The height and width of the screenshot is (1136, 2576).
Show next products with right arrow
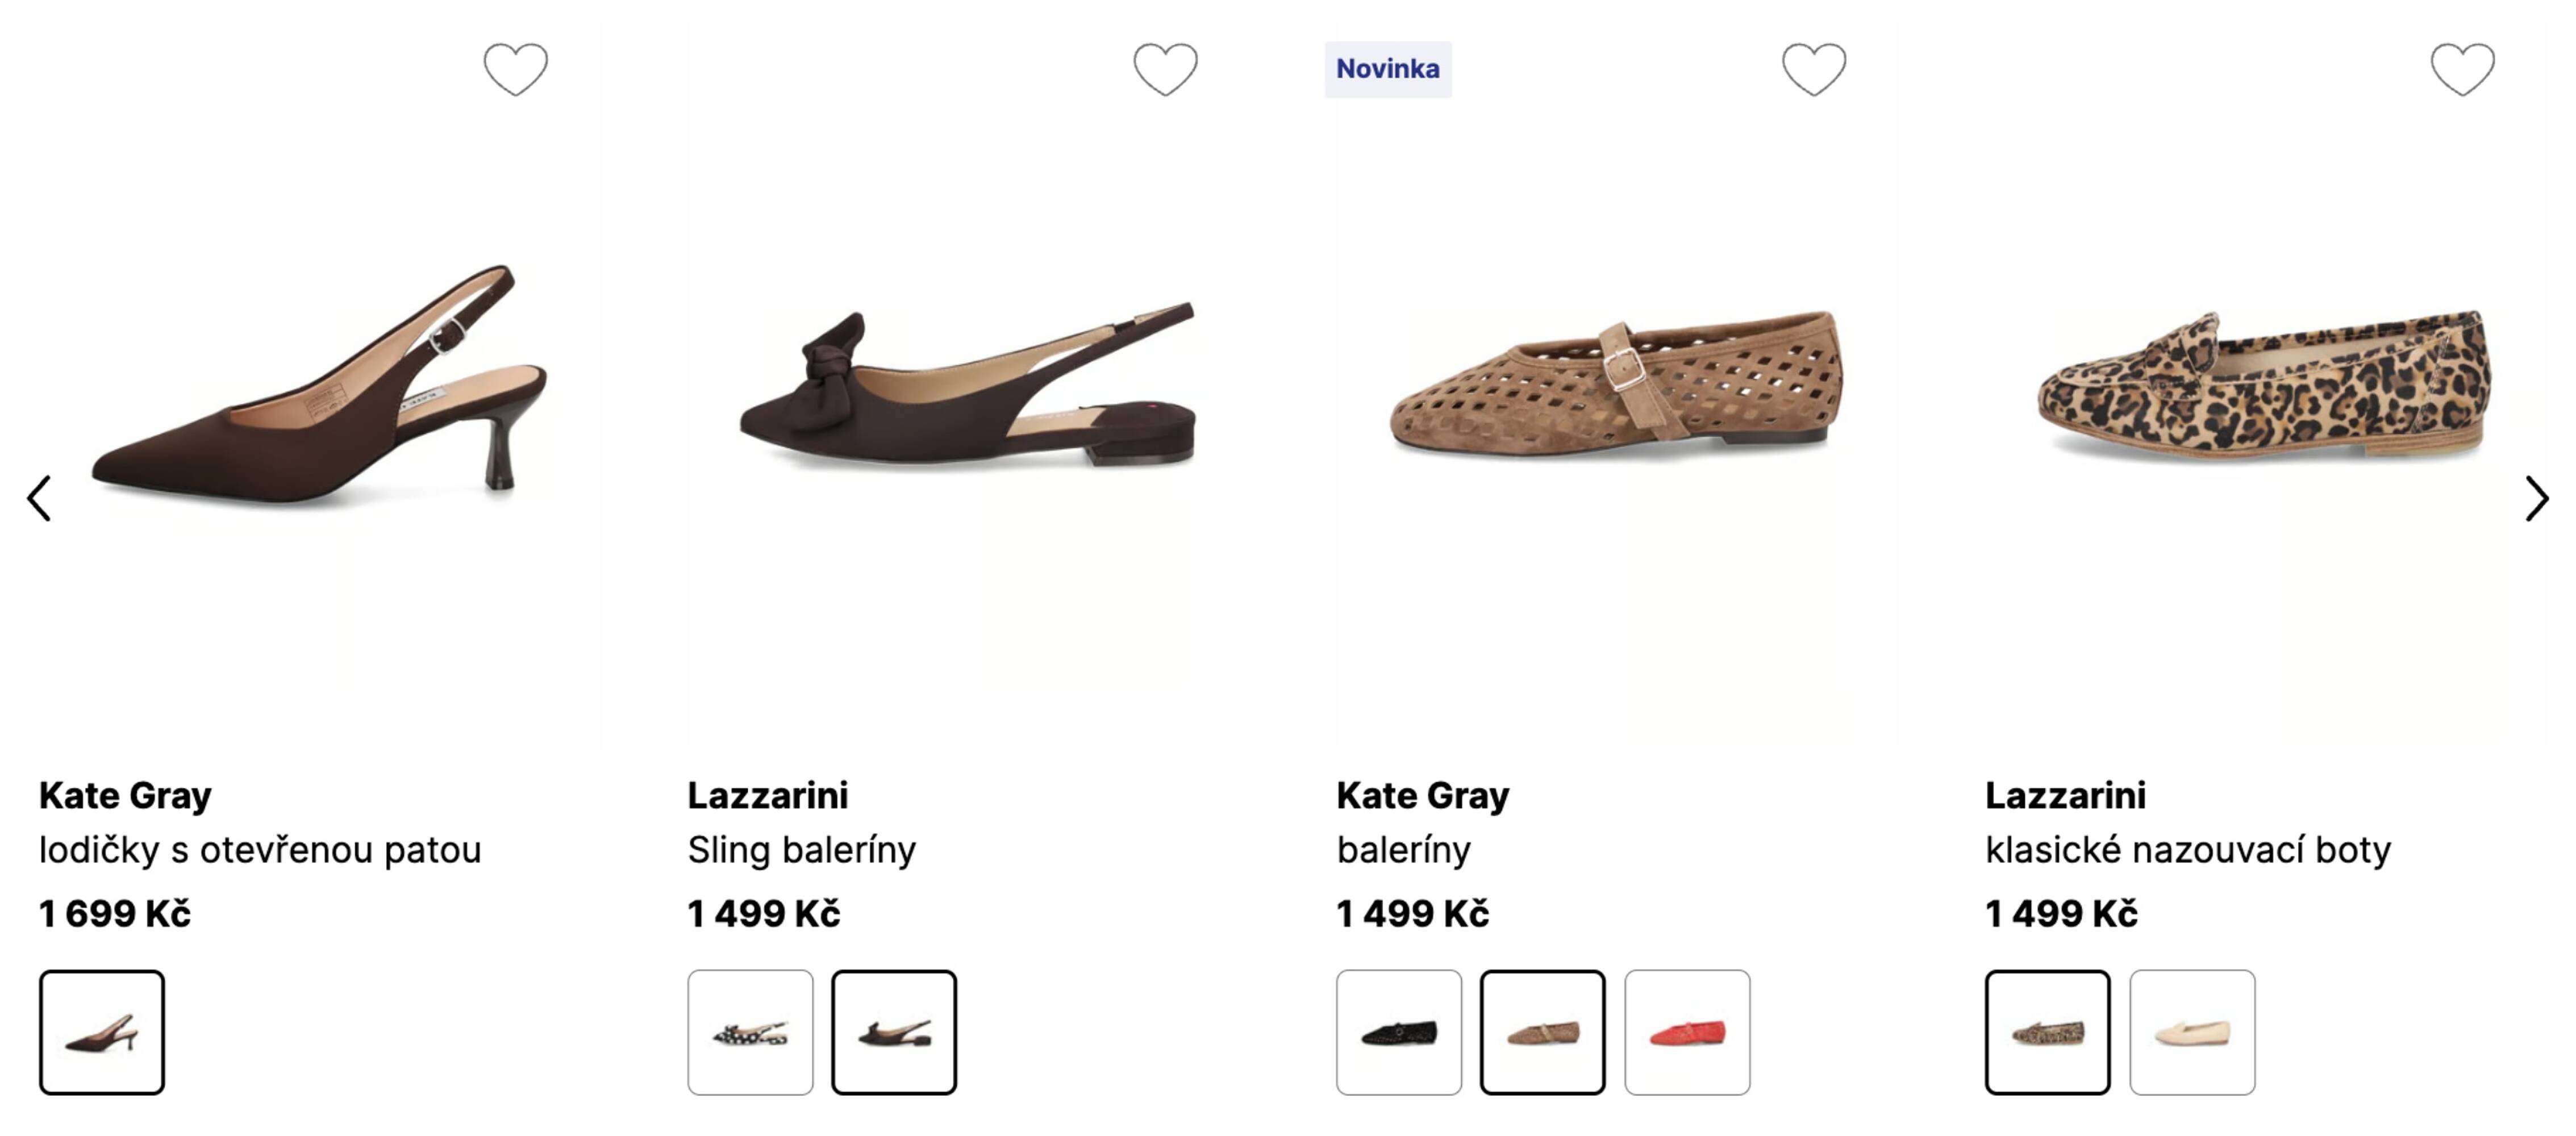click(x=2536, y=498)
